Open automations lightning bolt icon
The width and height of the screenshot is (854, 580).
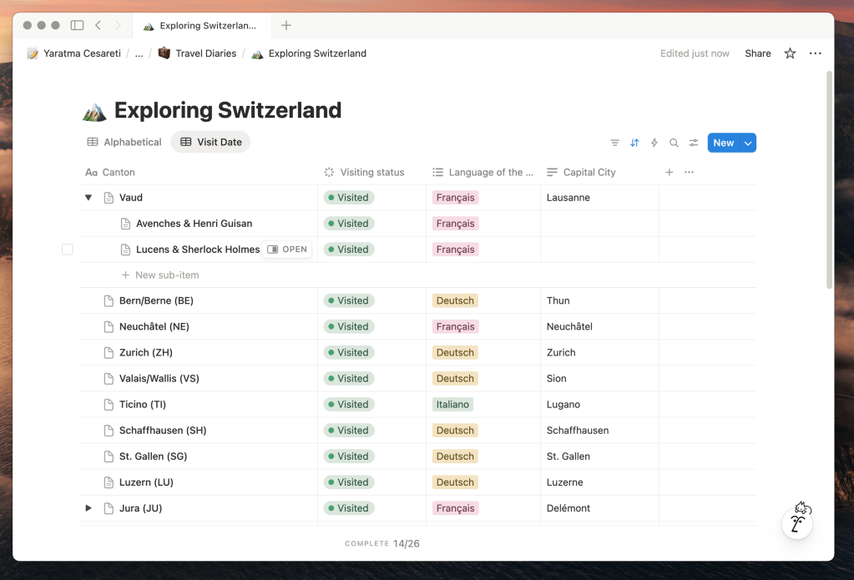point(654,143)
